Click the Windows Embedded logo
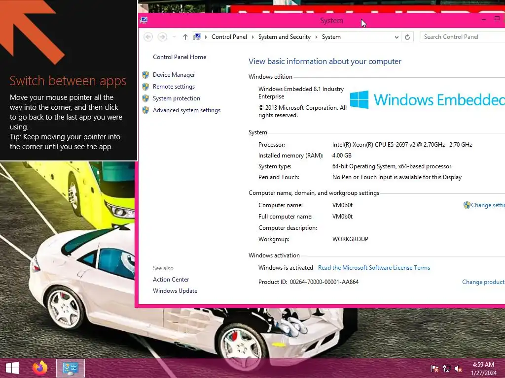 point(427,99)
